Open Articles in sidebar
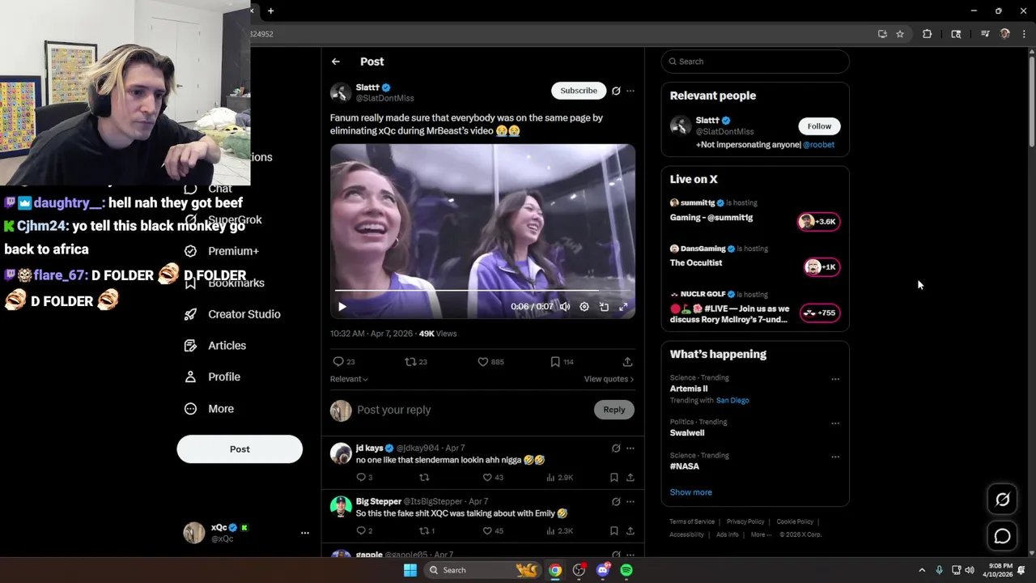Screen dimensions: 1036x583 click(x=215, y=346)
